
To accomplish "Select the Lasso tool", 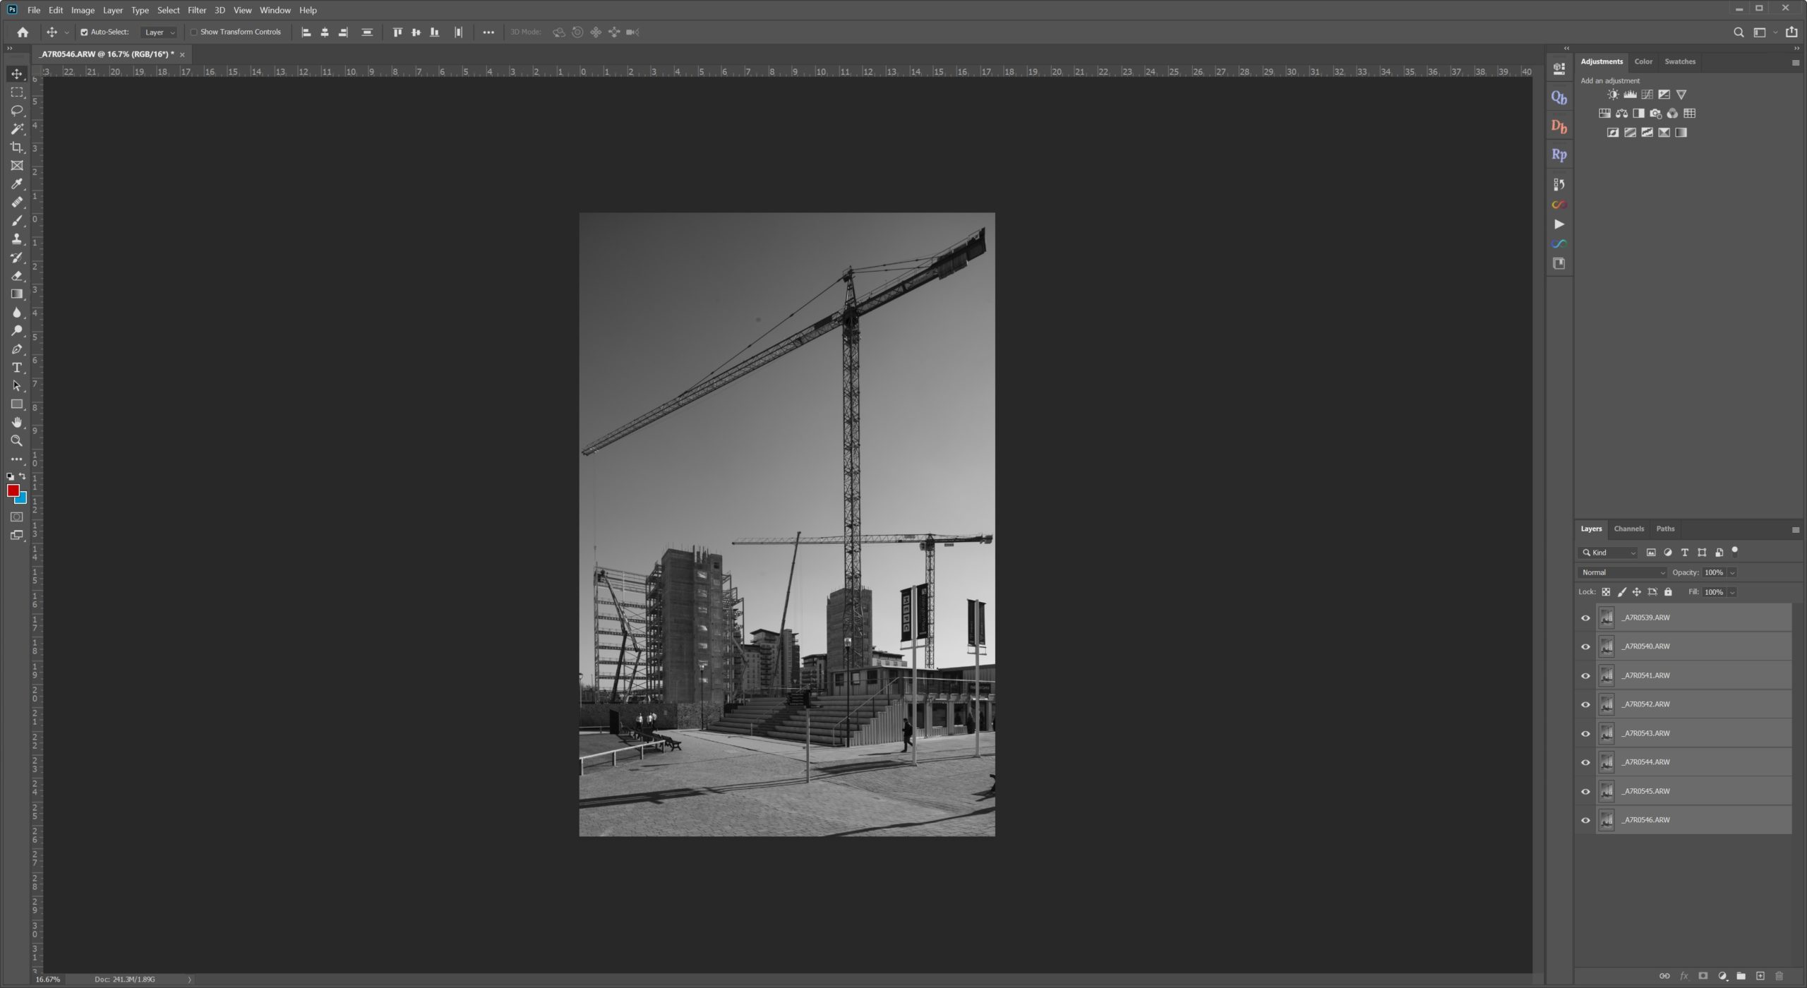I will click(17, 111).
